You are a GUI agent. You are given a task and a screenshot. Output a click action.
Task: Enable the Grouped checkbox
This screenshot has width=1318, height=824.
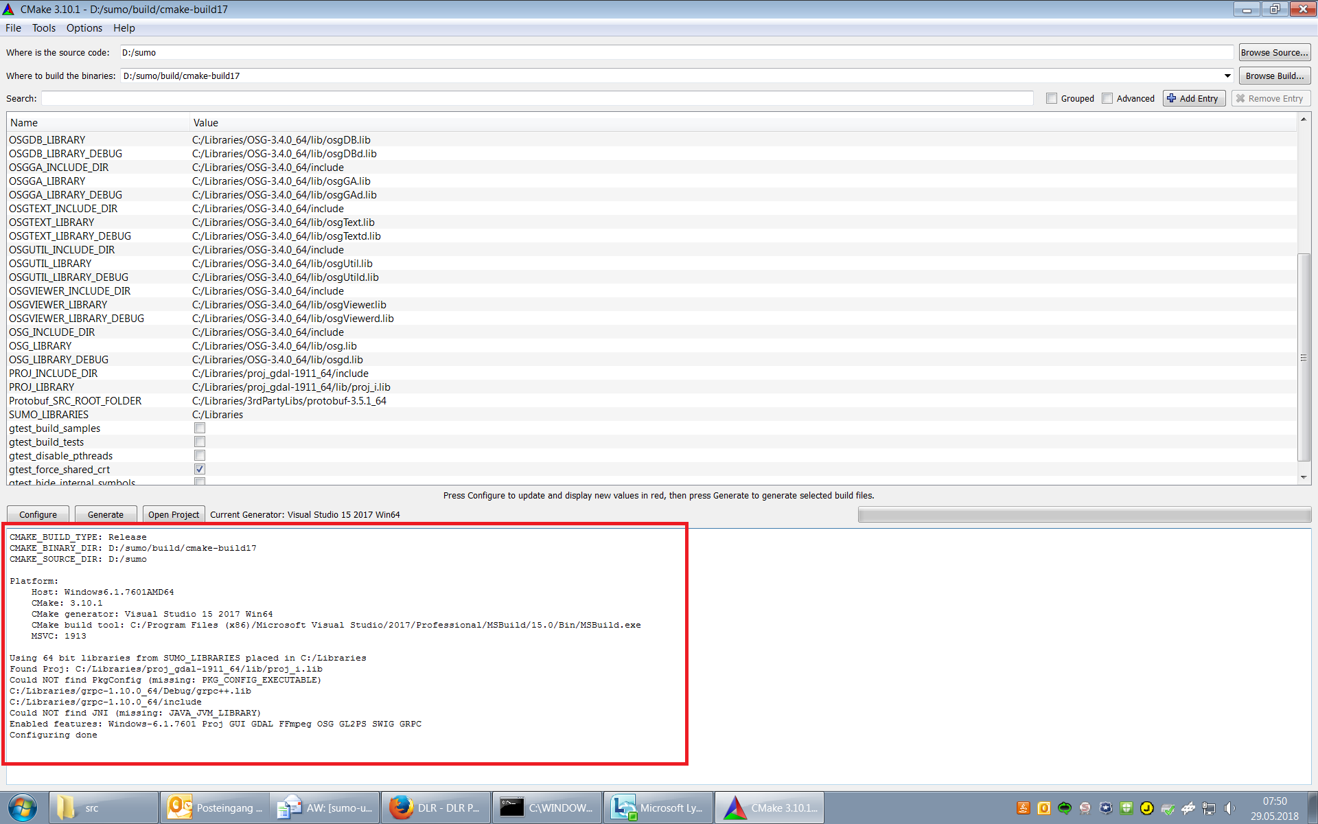coord(1052,99)
